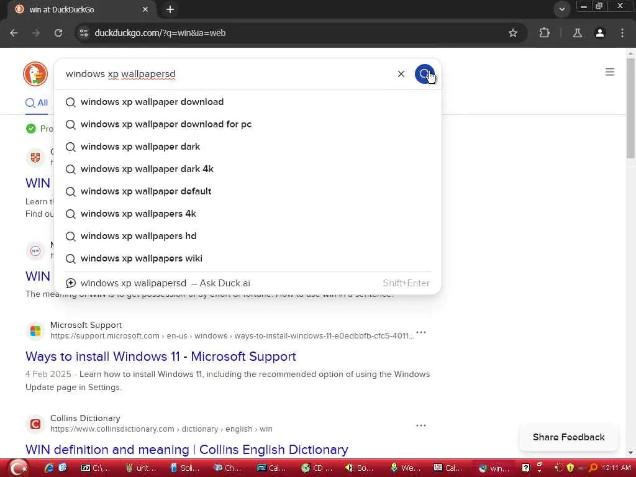Screen dimensions: 636x477
Task: Clear the search box with the X
Action: pyautogui.click(x=401, y=74)
